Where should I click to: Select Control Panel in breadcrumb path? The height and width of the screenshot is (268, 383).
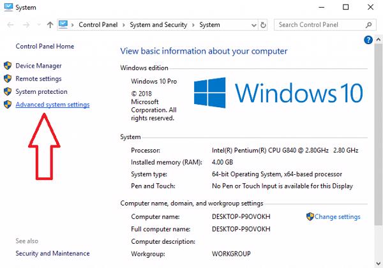click(100, 25)
